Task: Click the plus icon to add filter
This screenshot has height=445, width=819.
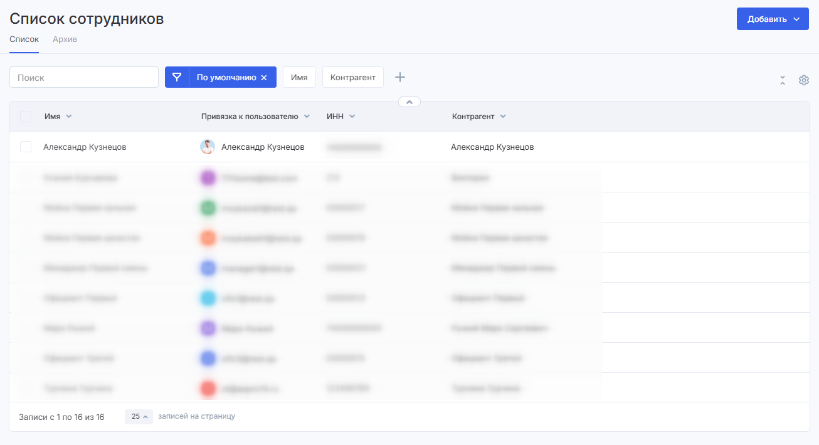Action: (400, 77)
